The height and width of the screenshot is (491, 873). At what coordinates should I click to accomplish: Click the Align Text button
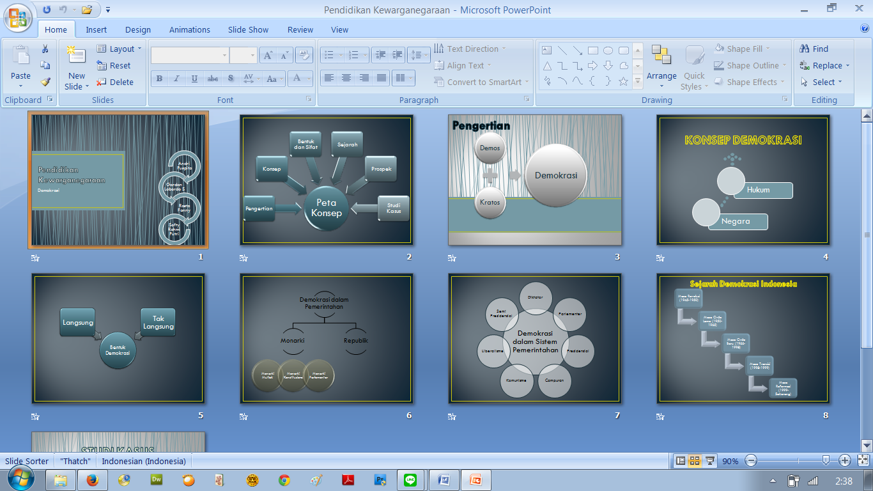pos(463,65)
